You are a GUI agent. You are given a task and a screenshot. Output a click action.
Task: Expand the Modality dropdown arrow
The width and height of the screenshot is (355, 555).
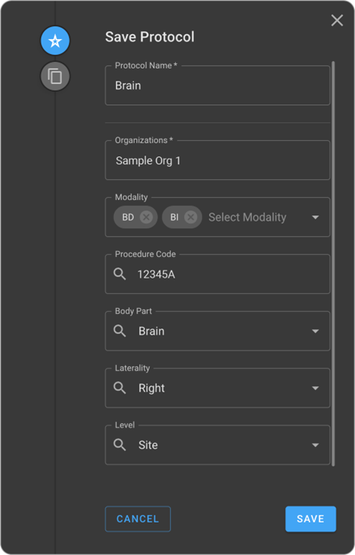[315, 217]
